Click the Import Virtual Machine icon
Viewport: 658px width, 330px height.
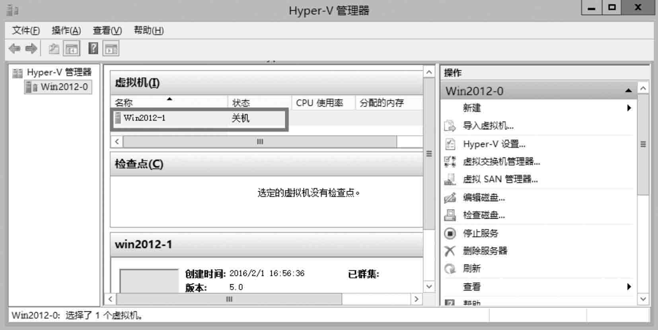[450, 126]
